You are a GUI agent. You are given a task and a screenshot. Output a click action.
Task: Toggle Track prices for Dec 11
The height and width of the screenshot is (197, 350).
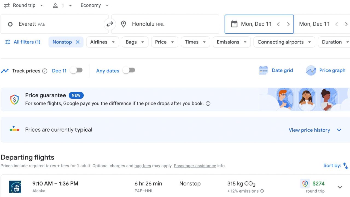pos(76,70)
